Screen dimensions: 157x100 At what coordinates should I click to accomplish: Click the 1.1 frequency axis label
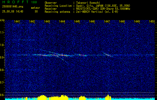(x=1, y=32)
